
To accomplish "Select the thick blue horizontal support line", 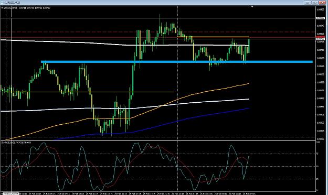I will point(177,62).
